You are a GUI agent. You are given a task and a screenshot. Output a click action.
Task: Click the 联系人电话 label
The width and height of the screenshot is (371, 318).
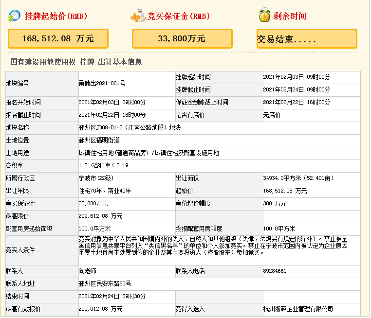[x=190, y=271]
